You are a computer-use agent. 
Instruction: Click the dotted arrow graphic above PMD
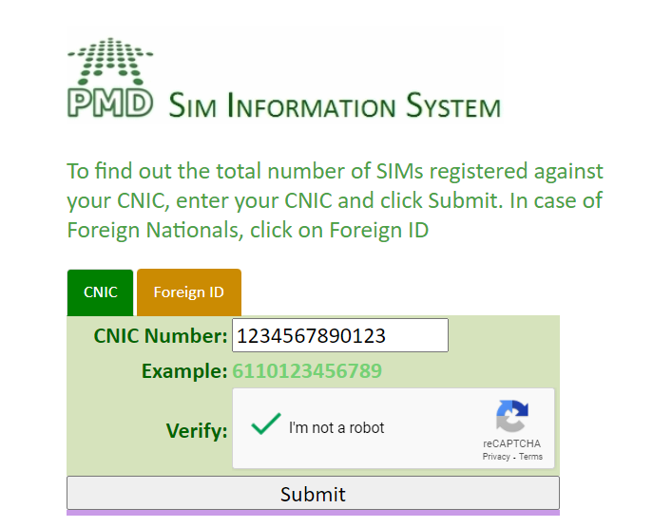[x=110, y=61]
